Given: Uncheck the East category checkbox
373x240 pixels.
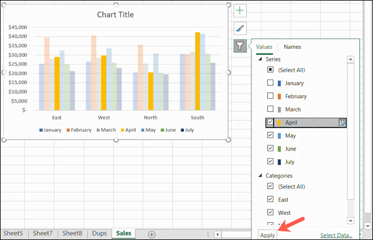Looking at the screenshot, I should click(x=270, y=199).
